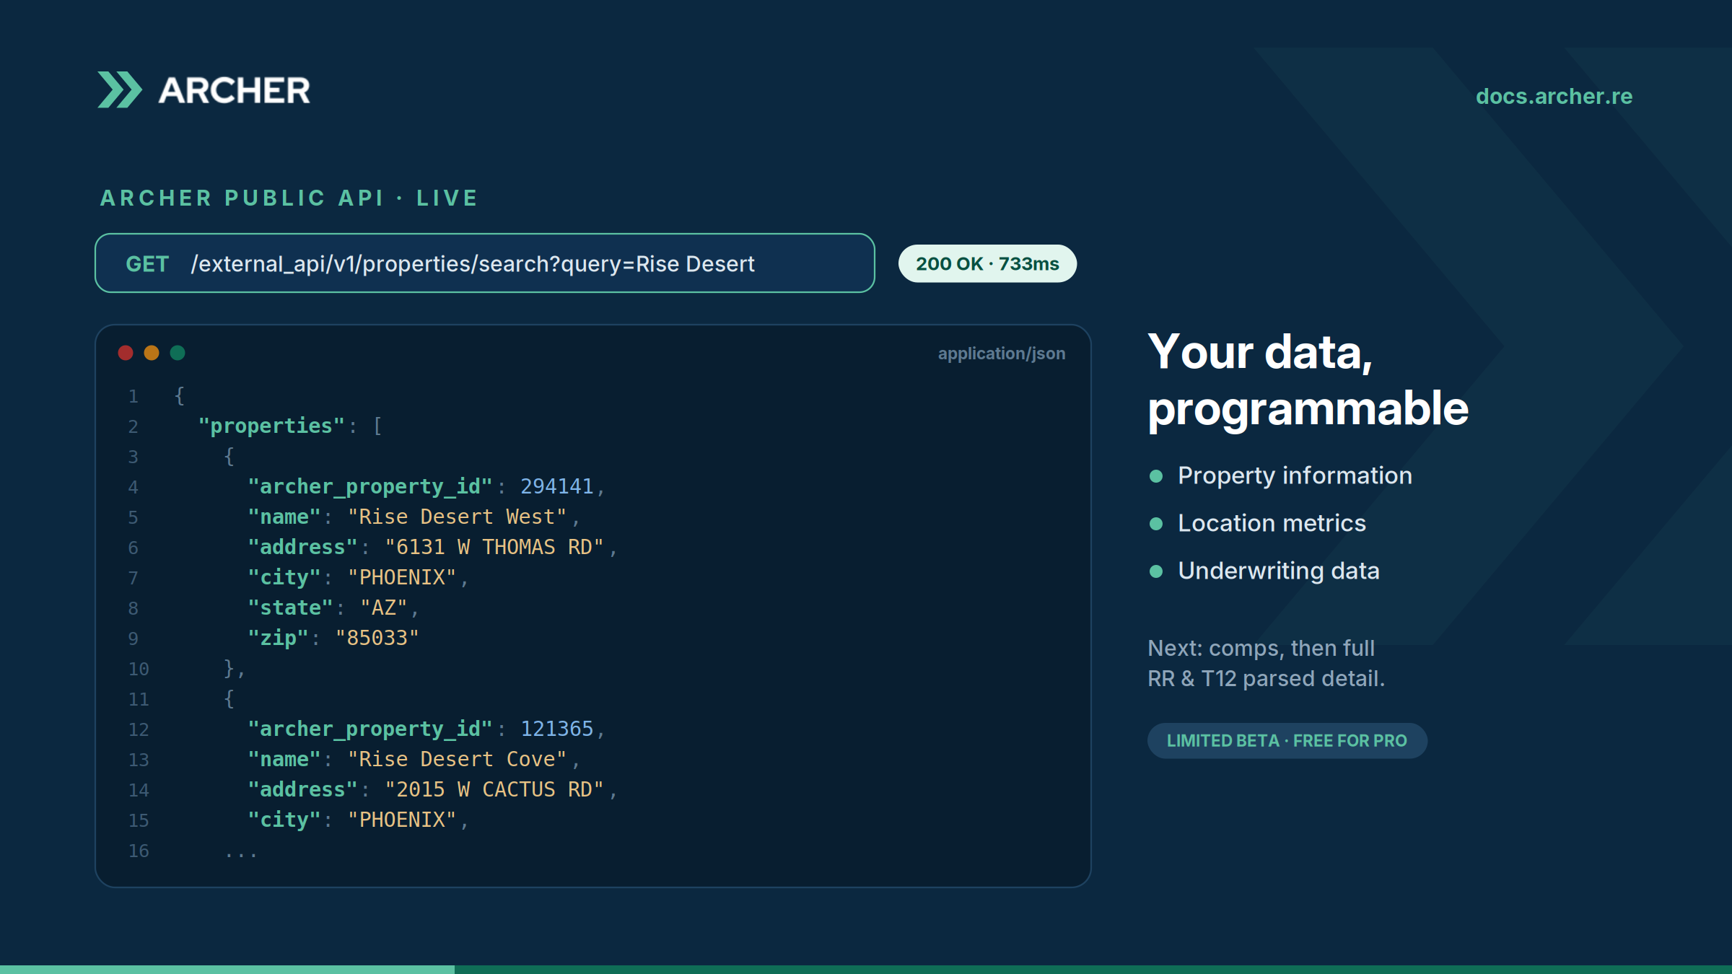Click the Property information bullet

click(1281, 476)
